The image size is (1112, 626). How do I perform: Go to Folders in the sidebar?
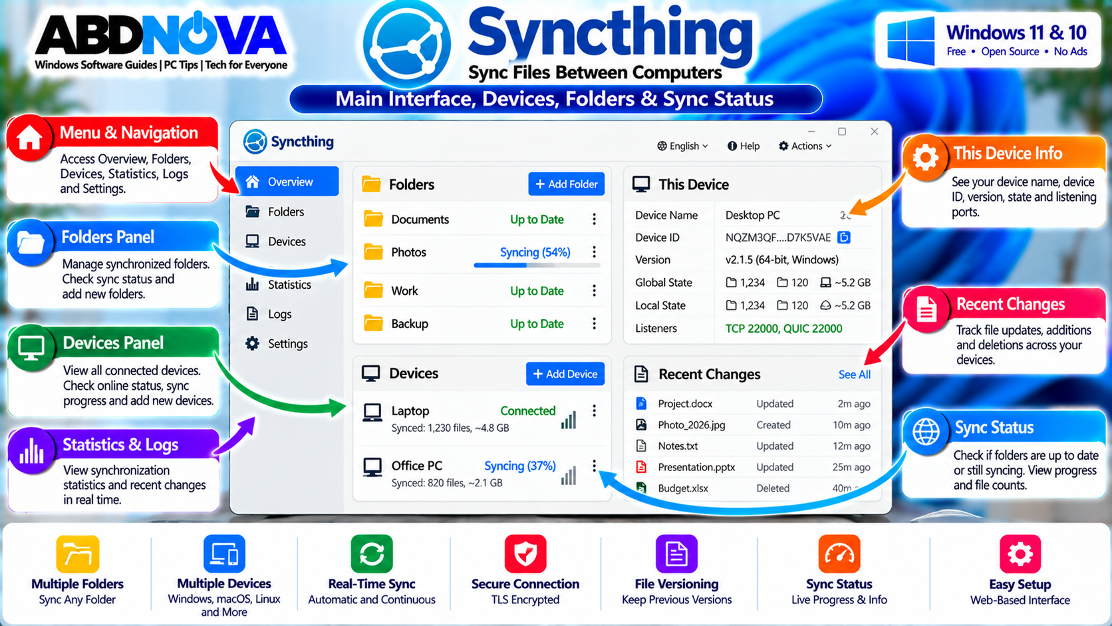point(275,212)
